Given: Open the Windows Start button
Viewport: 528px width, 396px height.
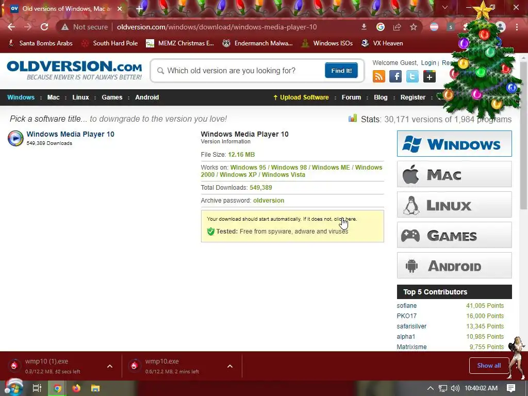Looking at the screenshot, I should click(x=13, y=388).
